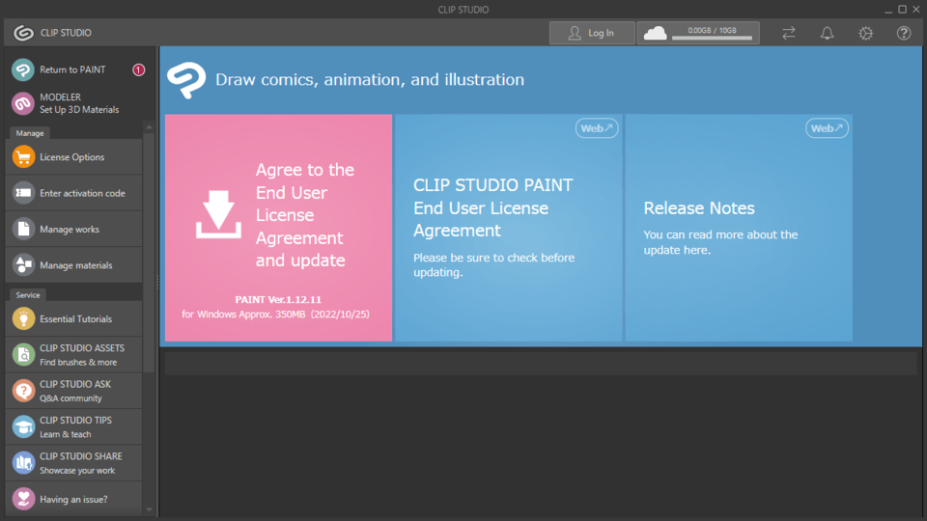Click the Service section header

(x=28, y=295)
